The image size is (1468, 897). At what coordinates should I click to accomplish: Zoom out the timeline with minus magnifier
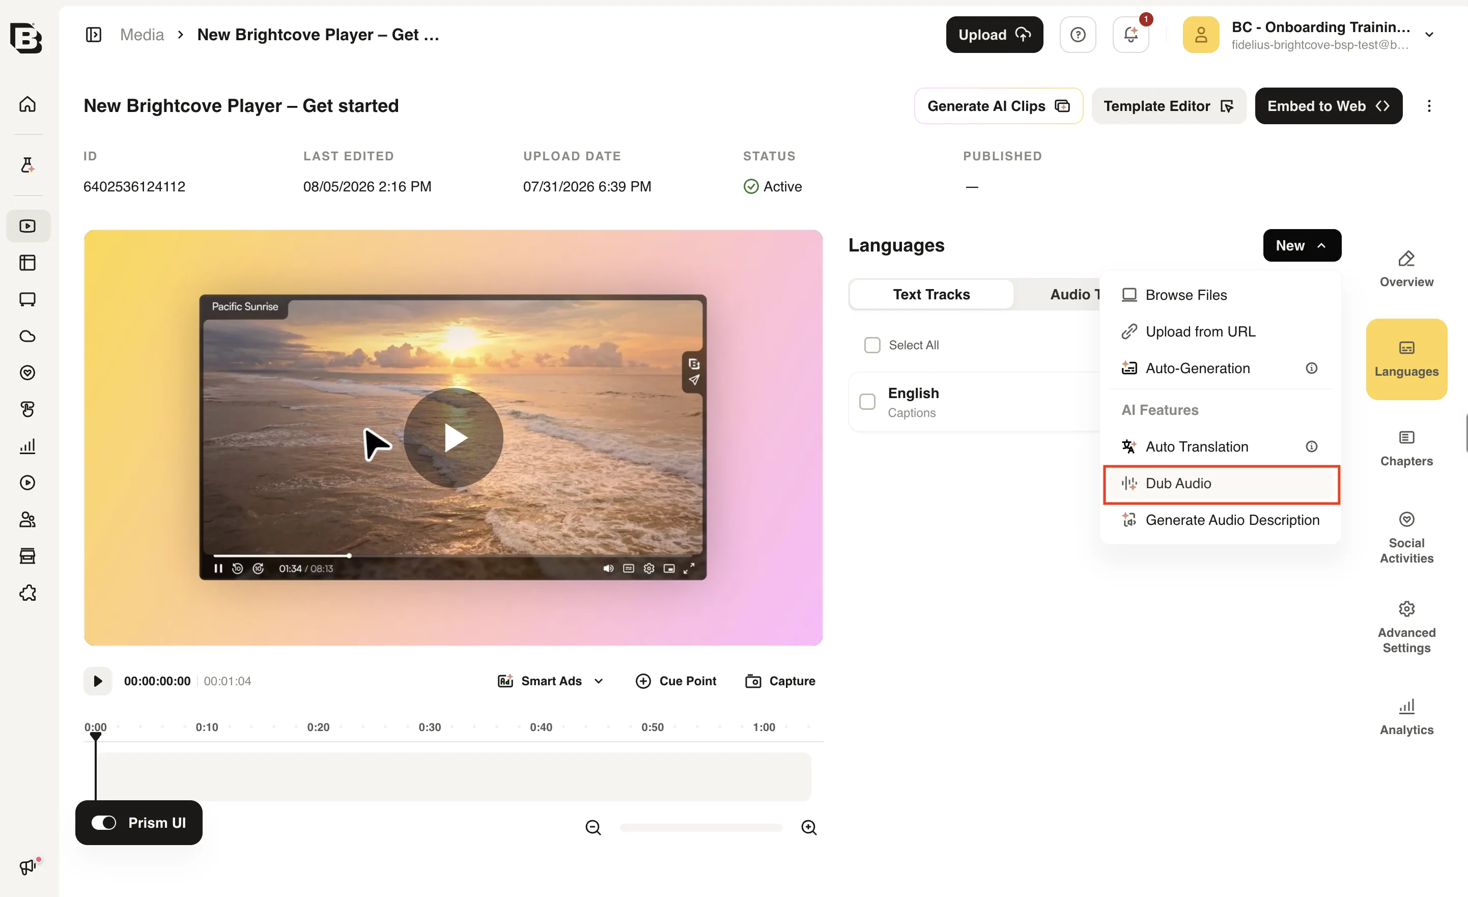[593, 827]
